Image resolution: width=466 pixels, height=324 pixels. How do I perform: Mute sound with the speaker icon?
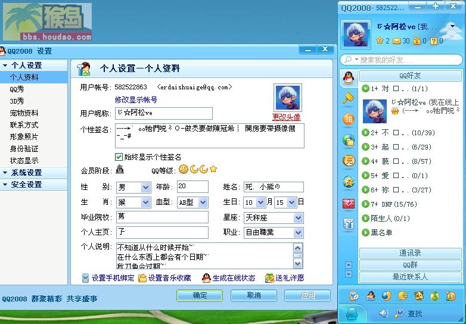pyautogui.click(x=384, y=313)
